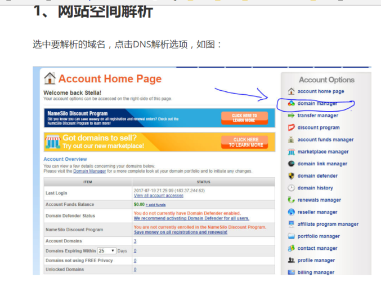Open the account home page link
The height and width of the screenshot is (282, 381).
coord(321,91)
